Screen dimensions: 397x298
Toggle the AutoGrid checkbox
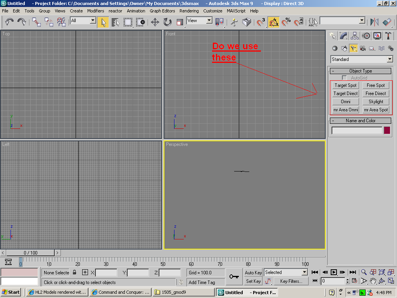pos(344,78)
